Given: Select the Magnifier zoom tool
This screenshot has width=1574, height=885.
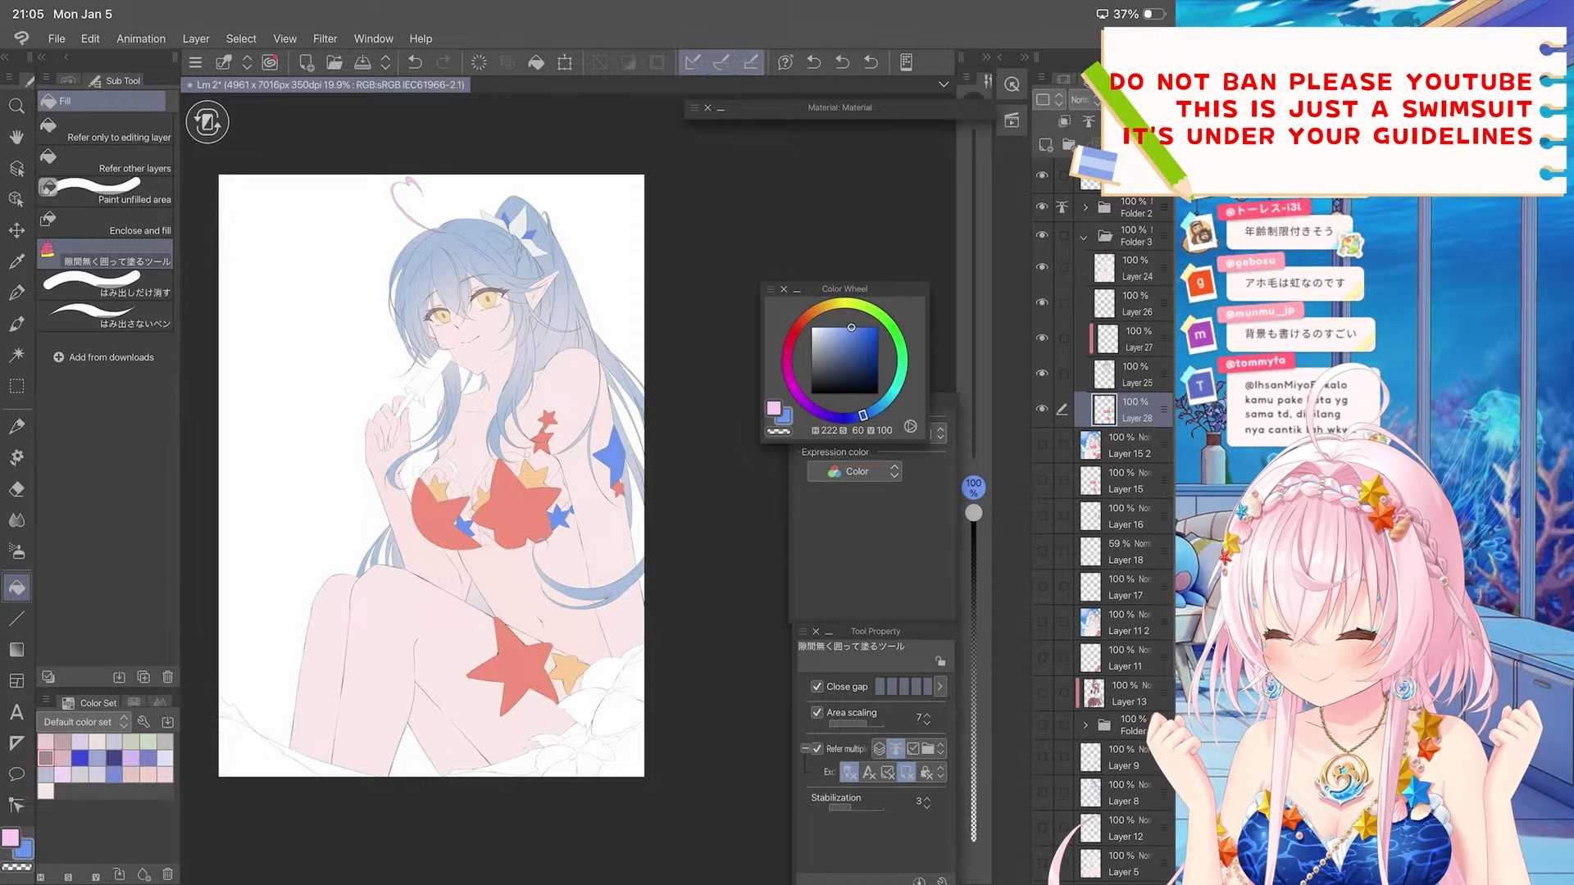Looking at the screenshot, I should (16, 107).
